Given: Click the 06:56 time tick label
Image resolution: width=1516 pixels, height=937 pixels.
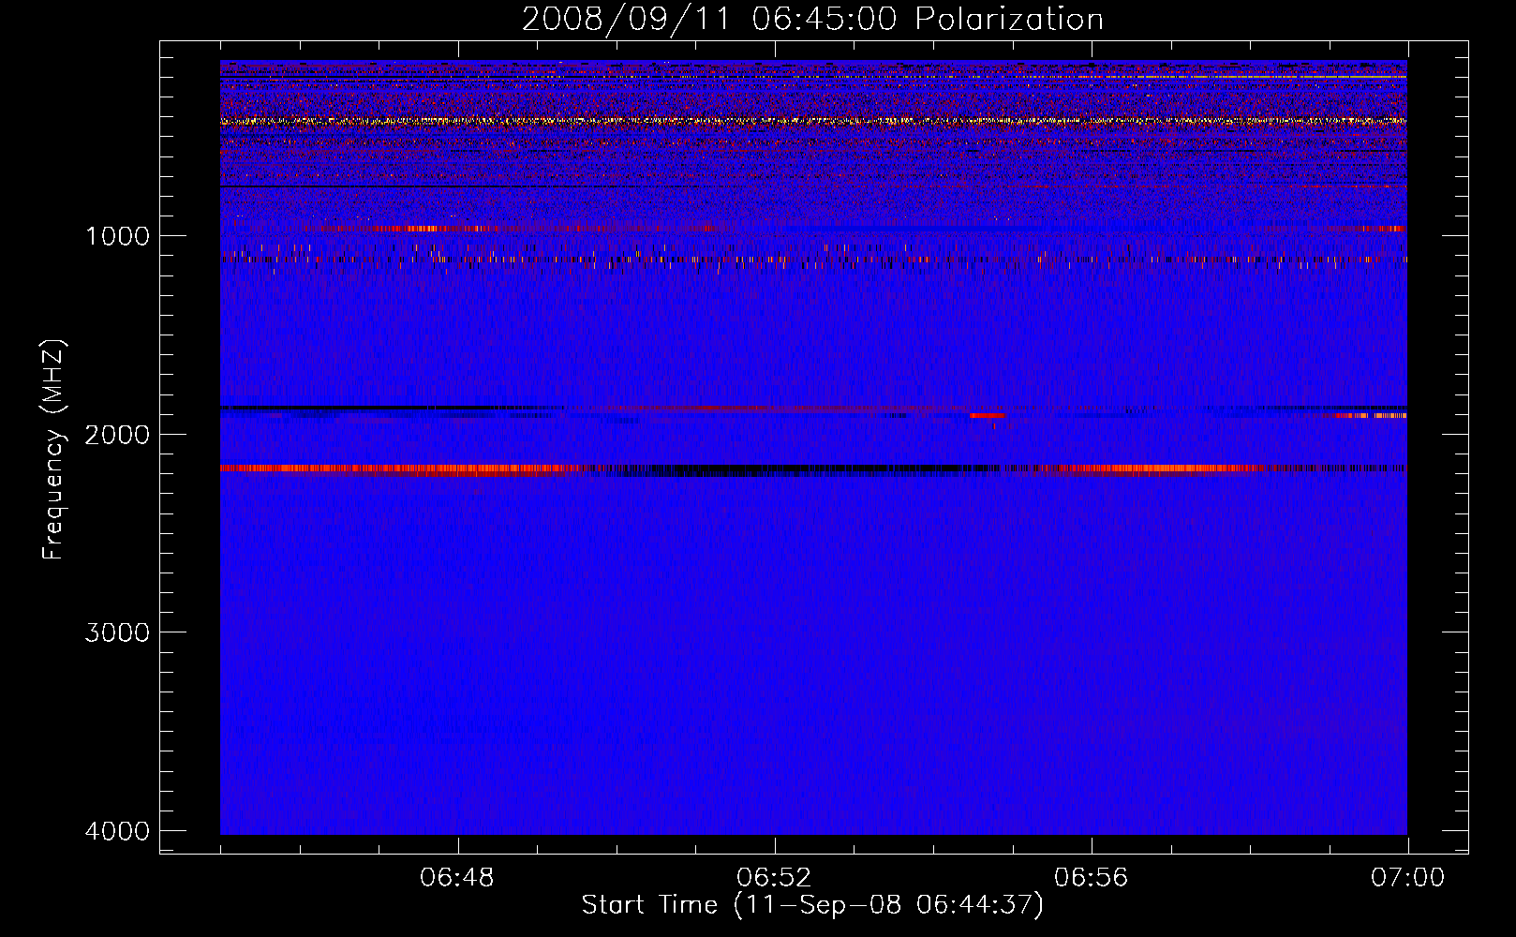Looking at the screenshot, I should (1091, 878).
